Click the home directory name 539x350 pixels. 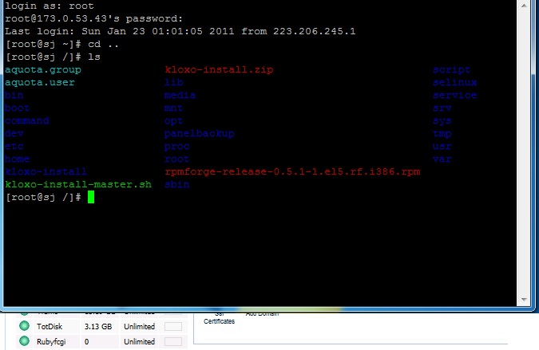18,159
